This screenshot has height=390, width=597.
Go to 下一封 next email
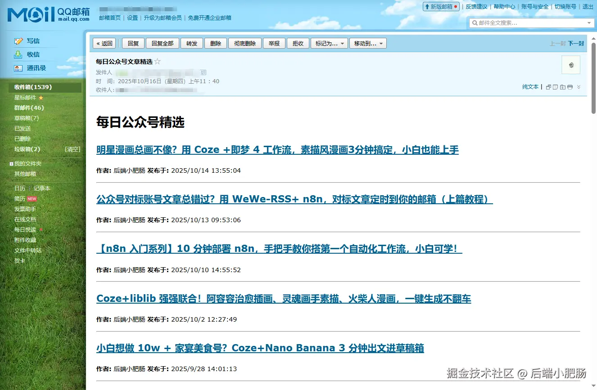pyautogui.click(x=576, y=44)
